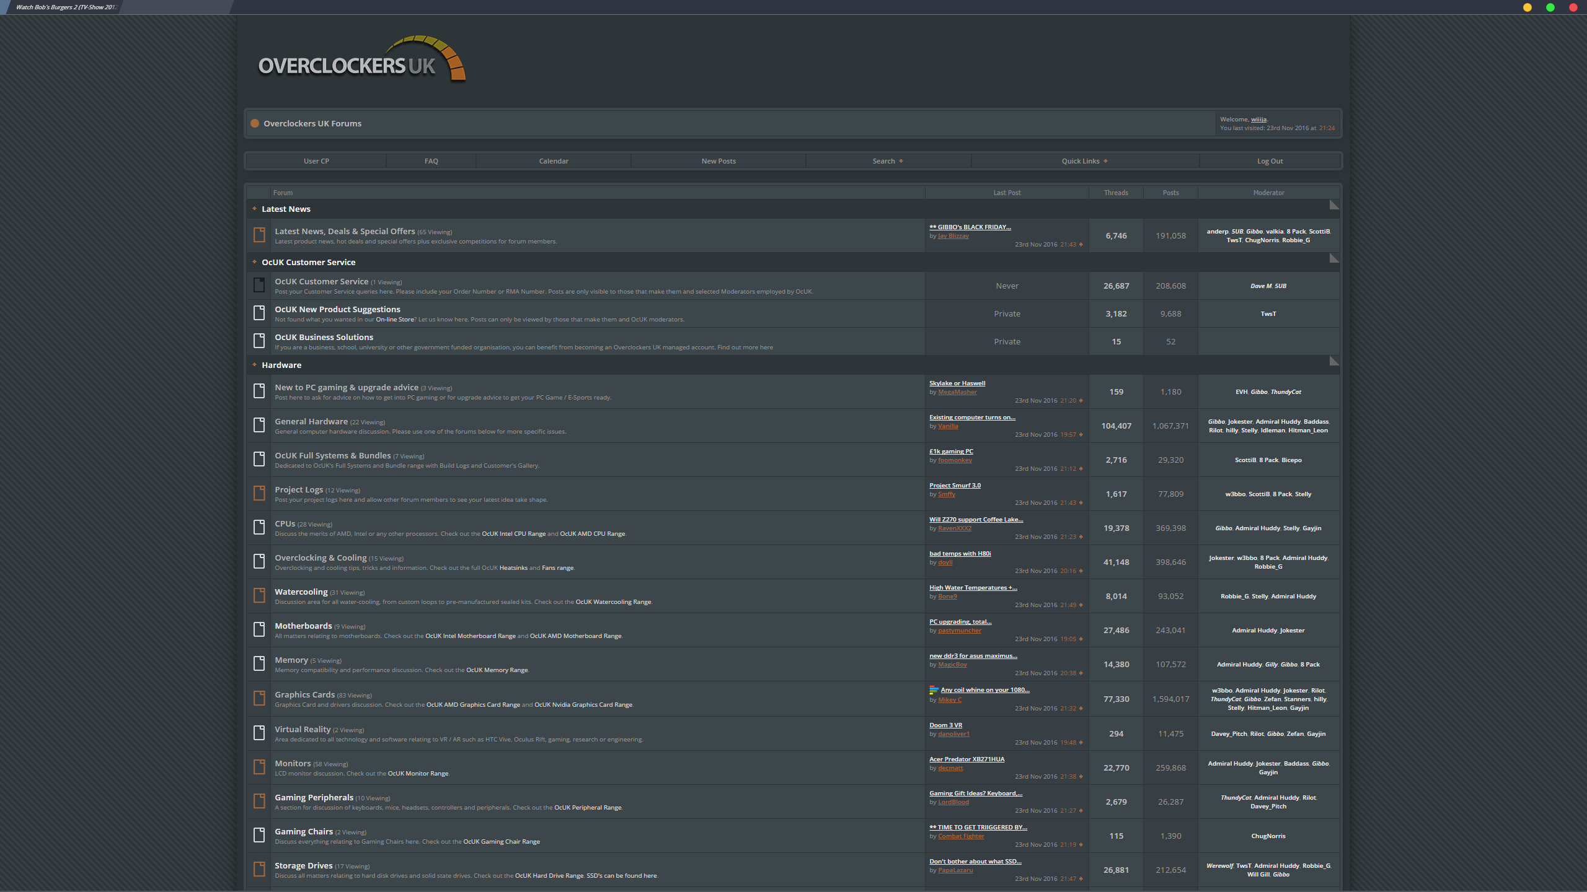The image size is (1587, 892).
Task: Open thread 'Acer Predator XB271HUA'
Action: coord(966,759)
